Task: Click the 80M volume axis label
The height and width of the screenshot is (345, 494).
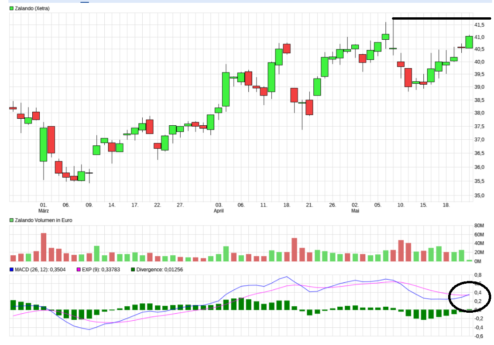Action: [x=479, y=226]
